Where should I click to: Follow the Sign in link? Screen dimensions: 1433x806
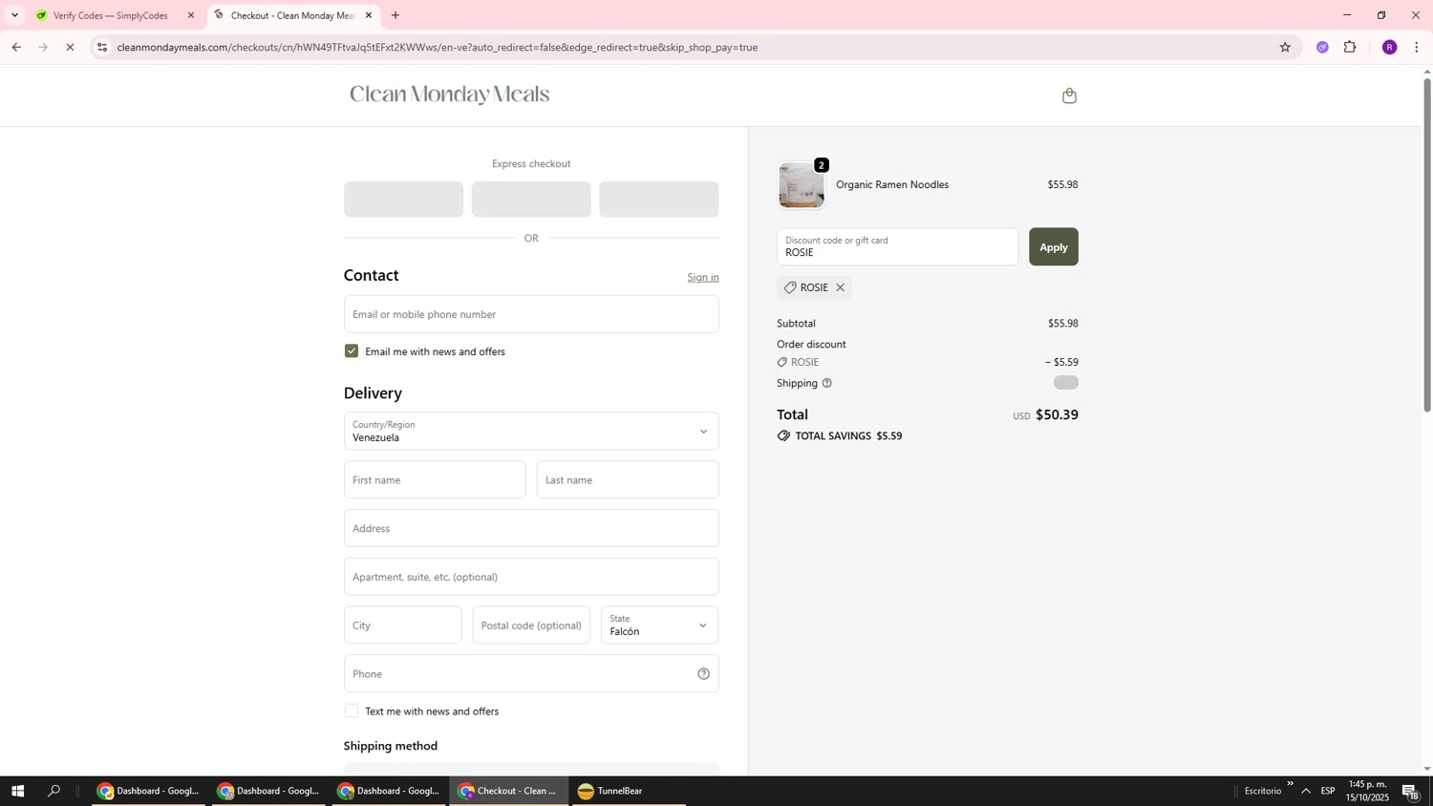click(702, 277)
